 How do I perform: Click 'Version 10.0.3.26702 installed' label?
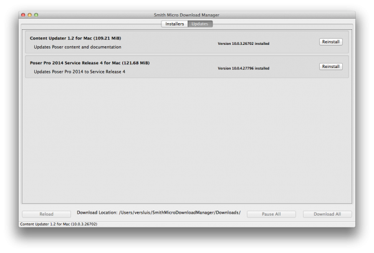click(x=244, y=44)
